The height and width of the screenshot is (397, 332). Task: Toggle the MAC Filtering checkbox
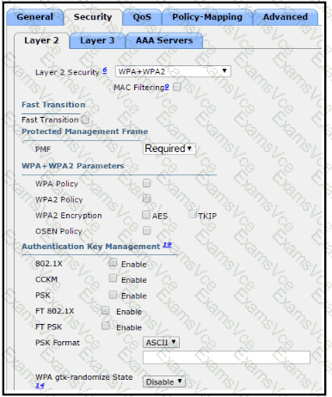click(177, 87)
